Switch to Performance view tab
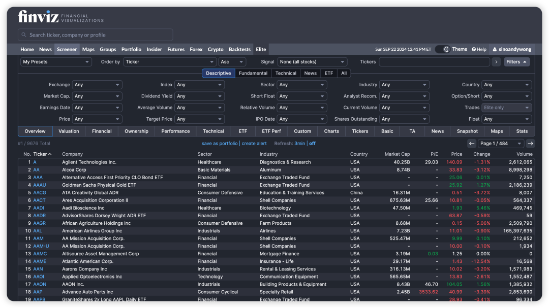Screen dimensions: 549x308 point(175,131)
